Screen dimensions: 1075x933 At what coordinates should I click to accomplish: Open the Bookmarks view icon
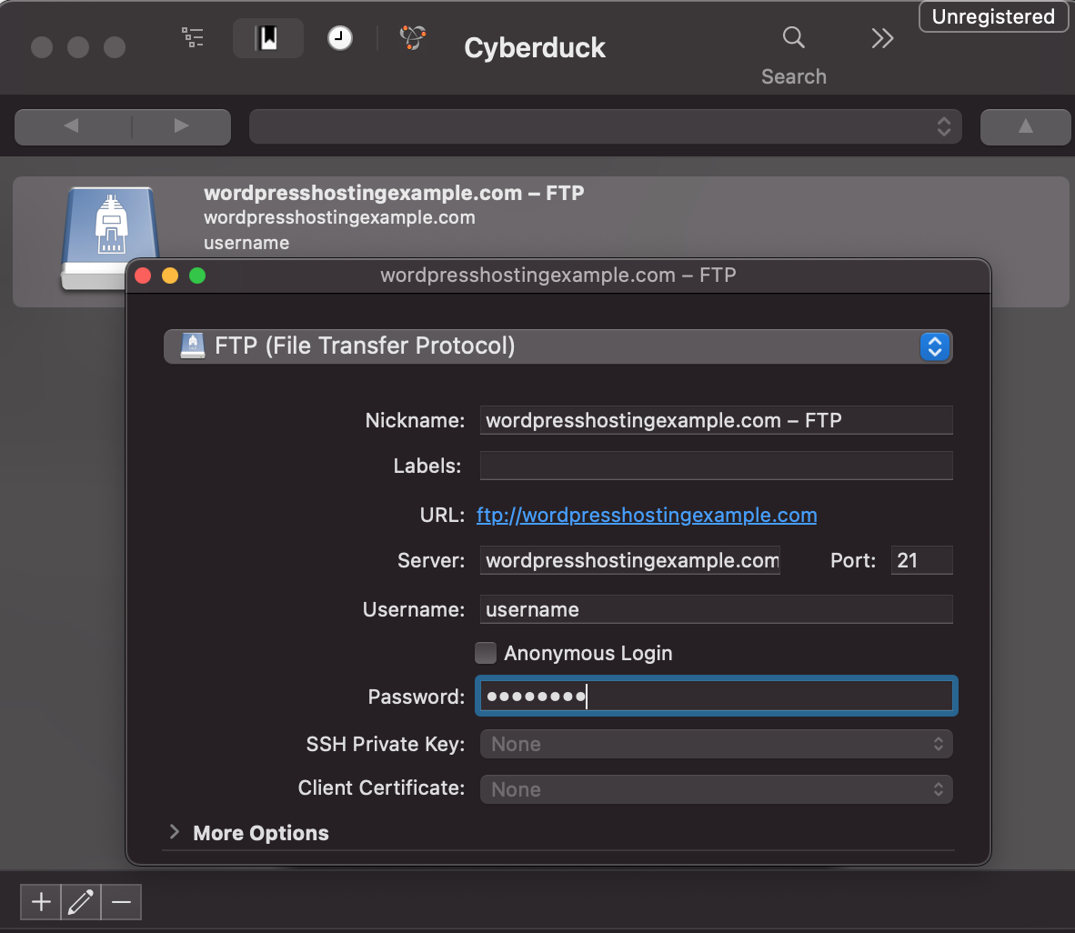pos(267,38)
